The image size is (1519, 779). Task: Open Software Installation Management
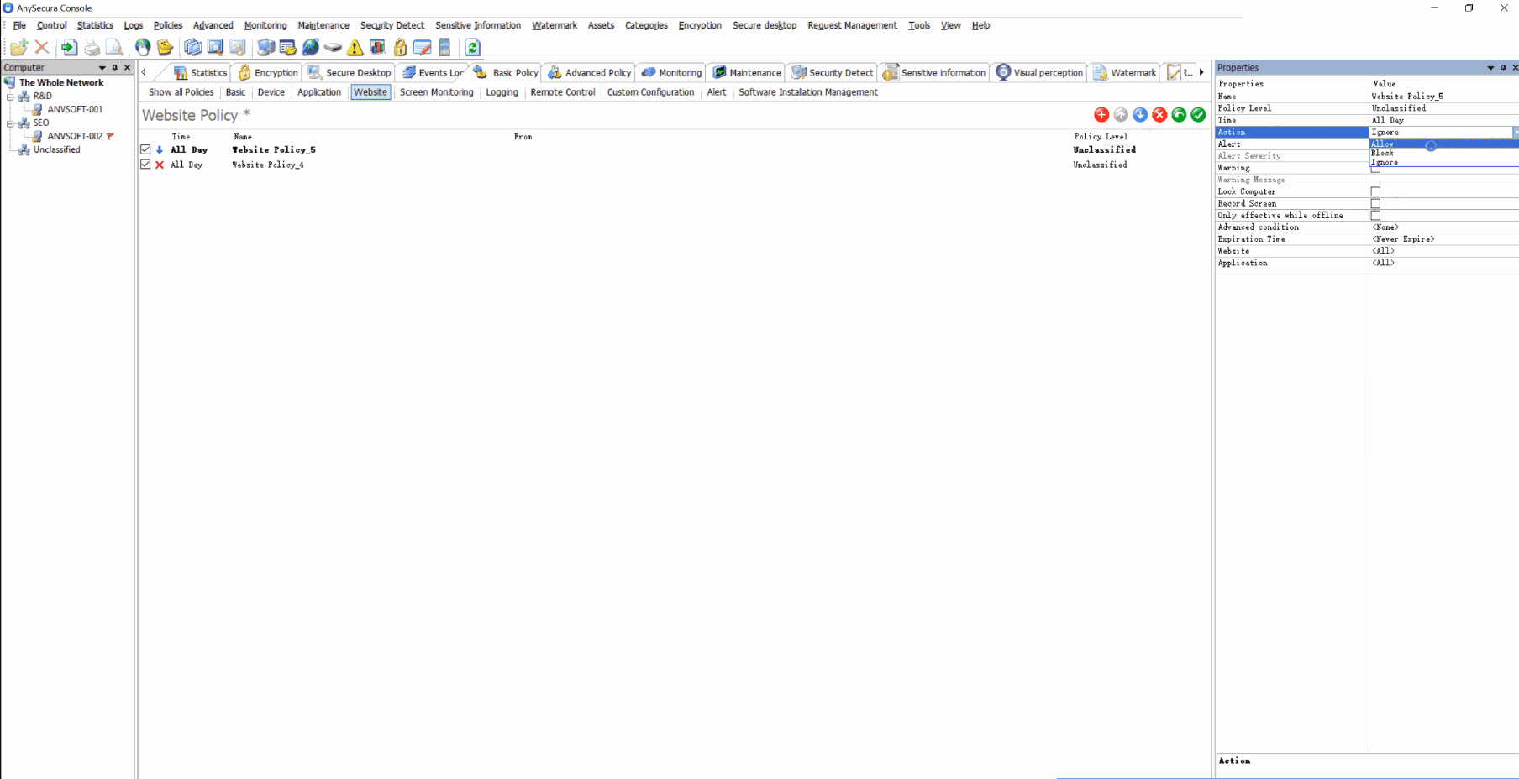point(807,92)
